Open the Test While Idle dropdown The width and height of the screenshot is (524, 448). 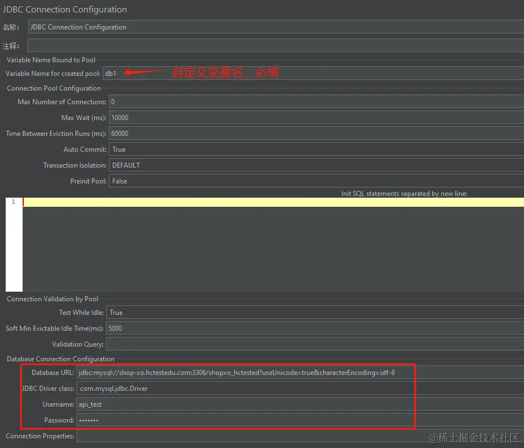(x=315, y=313)
